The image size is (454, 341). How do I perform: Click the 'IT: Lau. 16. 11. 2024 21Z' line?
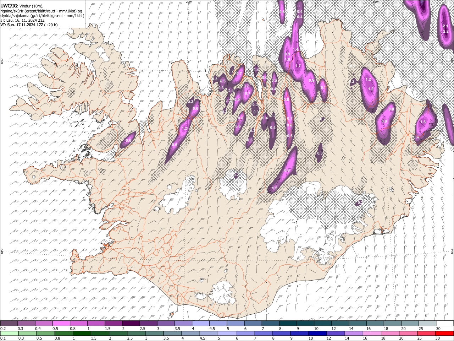(22, 21)
